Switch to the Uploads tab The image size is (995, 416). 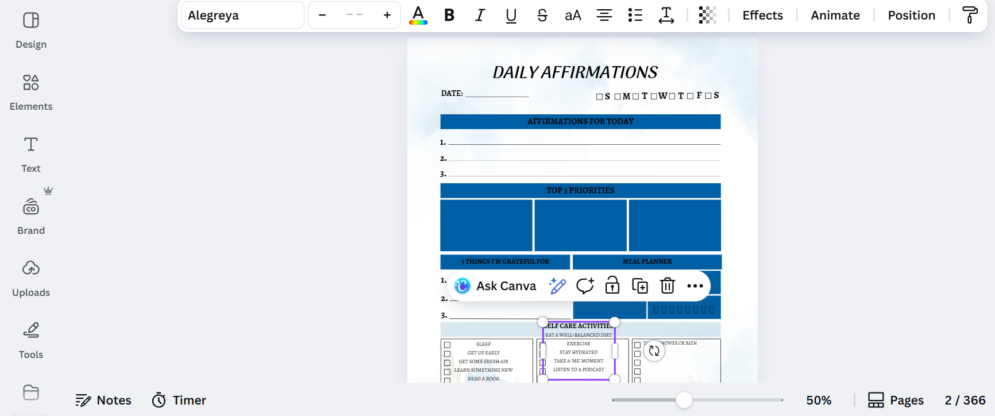[x=31, y=278]
